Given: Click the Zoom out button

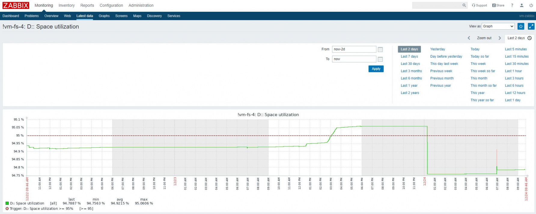Looking at the screenshot, I should click(484, 38).
